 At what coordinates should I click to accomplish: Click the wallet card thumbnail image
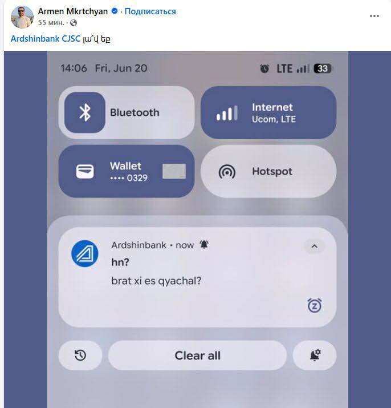point(174,171)
